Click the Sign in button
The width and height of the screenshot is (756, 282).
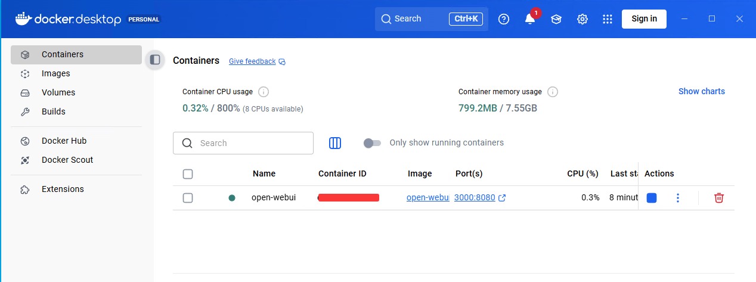[x=644, y=18]
